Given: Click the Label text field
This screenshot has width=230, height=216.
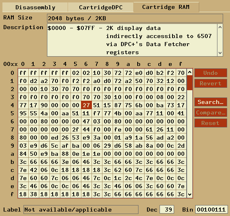Looking at the screenshot, I should point(81,210).
